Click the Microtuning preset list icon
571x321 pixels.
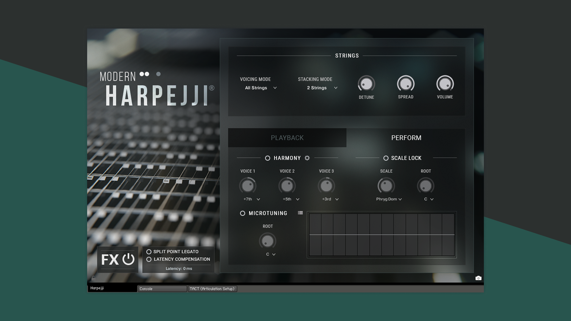[x=300, y=213]
